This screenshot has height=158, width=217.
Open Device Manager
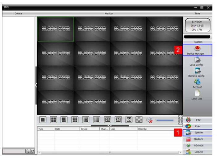pos(197,50)
